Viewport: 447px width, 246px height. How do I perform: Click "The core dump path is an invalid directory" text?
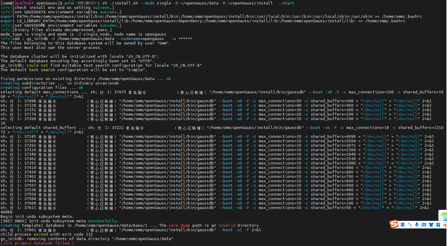tap(209, 225)
